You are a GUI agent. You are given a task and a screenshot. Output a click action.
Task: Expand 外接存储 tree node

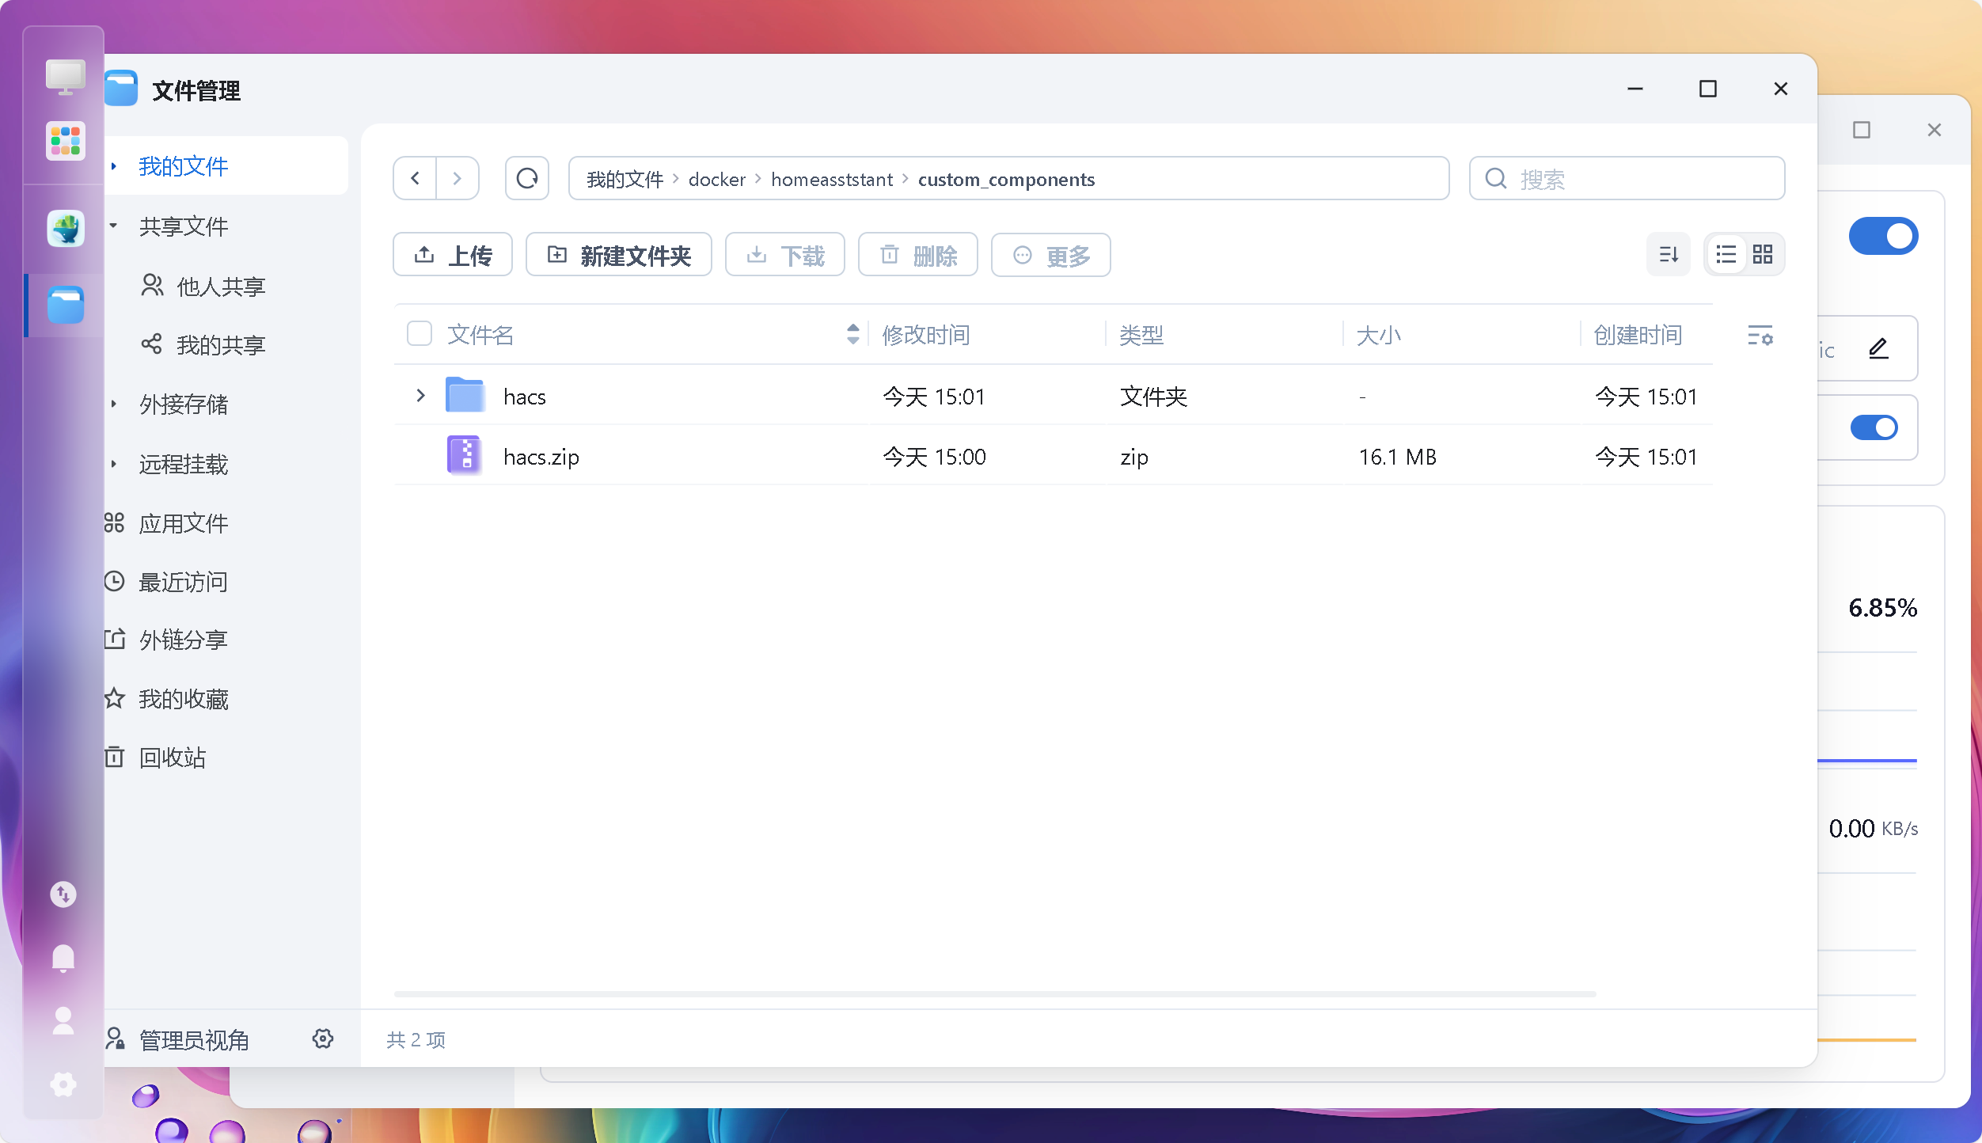tap(114, 404)
